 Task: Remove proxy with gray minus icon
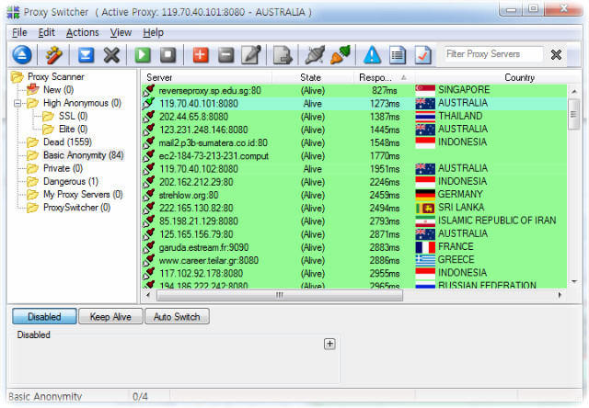click(x=226, y=55)
